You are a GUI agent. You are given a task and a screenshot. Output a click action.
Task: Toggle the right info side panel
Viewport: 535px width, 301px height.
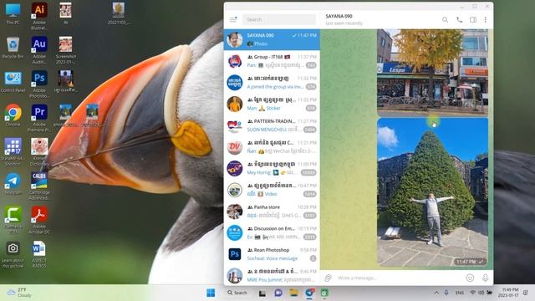tap(473, 20)
